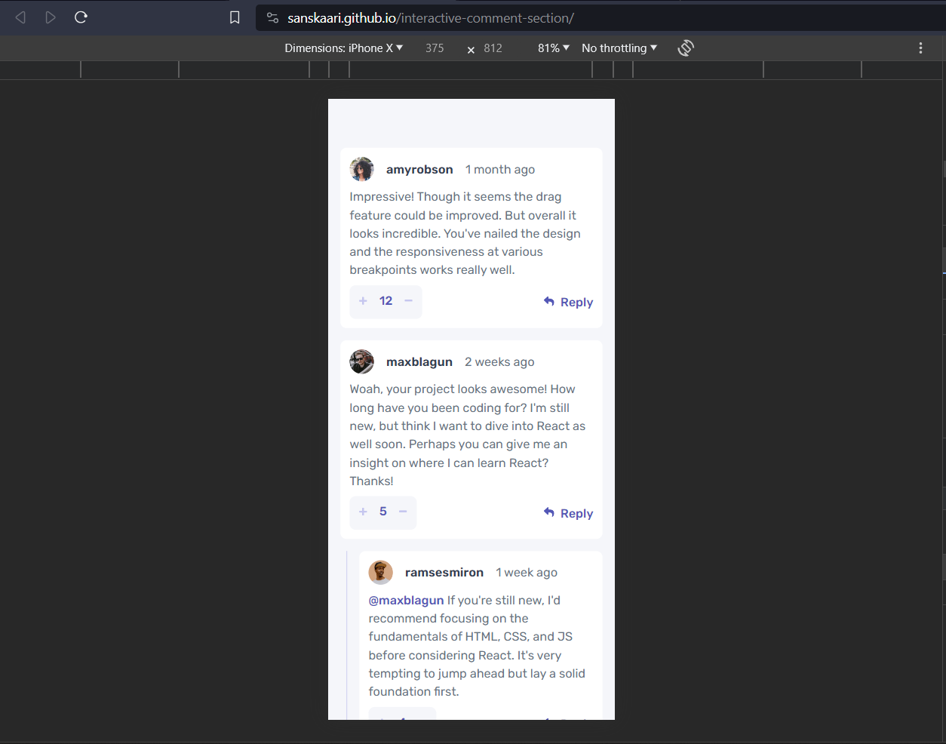Open site information icon in address bar
The height and width of the screenshot is (744, 946).
(x=273, y=18)
